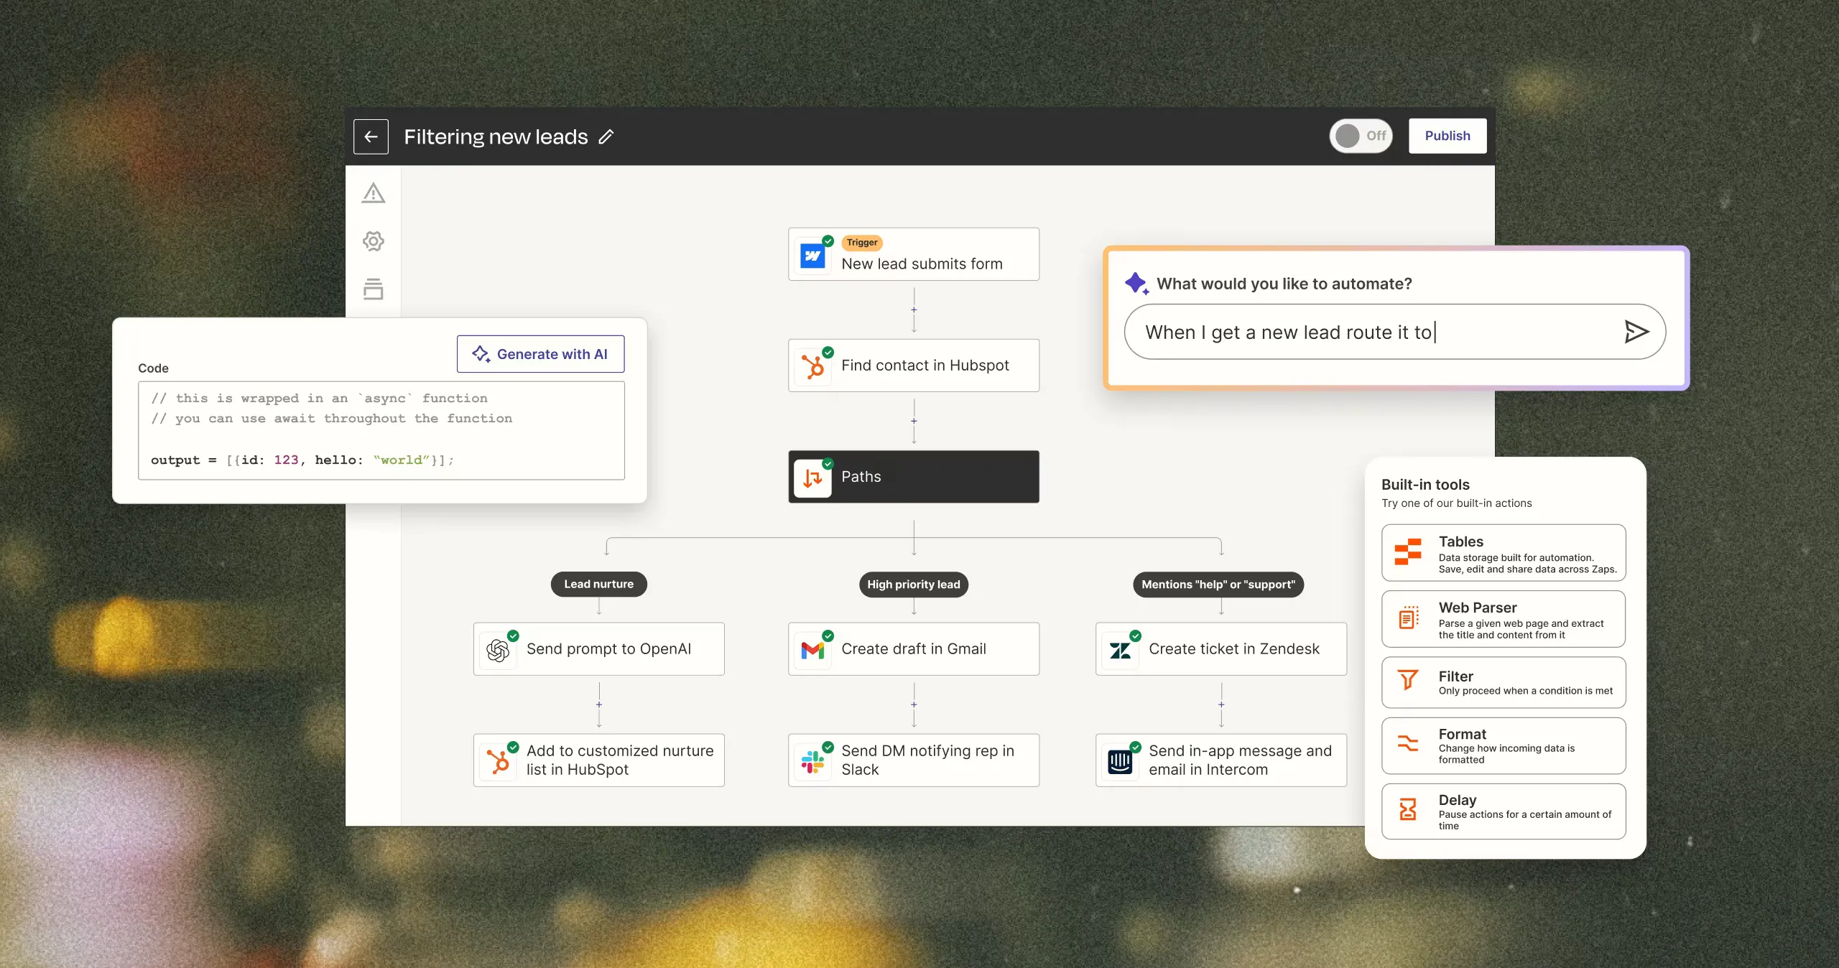
Task: Toggle the Zap Off switch on
Action: click(x=1361, y=136)
